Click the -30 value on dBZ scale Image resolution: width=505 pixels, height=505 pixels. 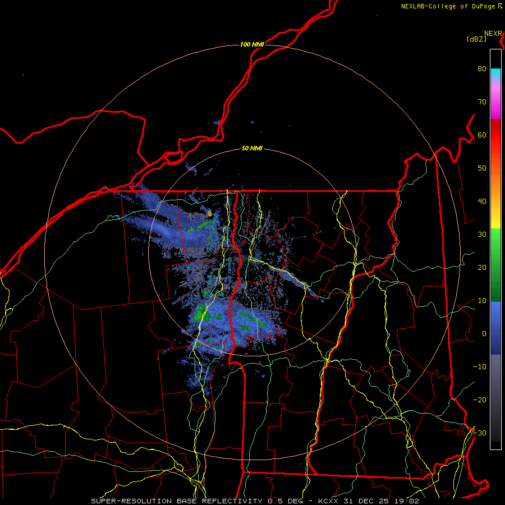pyautogui.click(x=480, y=433)
